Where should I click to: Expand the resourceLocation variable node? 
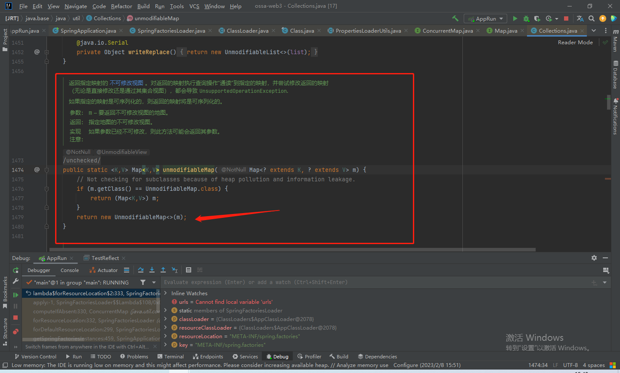point(166,336)
